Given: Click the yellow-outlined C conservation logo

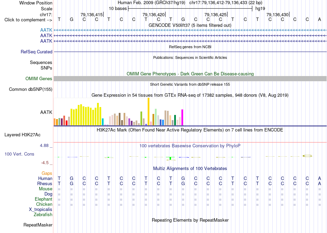Looking at the screenshot, I should tap(307, 156).
